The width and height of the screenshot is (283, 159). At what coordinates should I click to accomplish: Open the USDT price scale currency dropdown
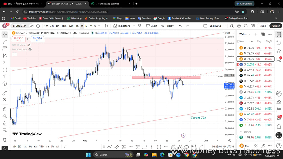click(x=229, y=33)
